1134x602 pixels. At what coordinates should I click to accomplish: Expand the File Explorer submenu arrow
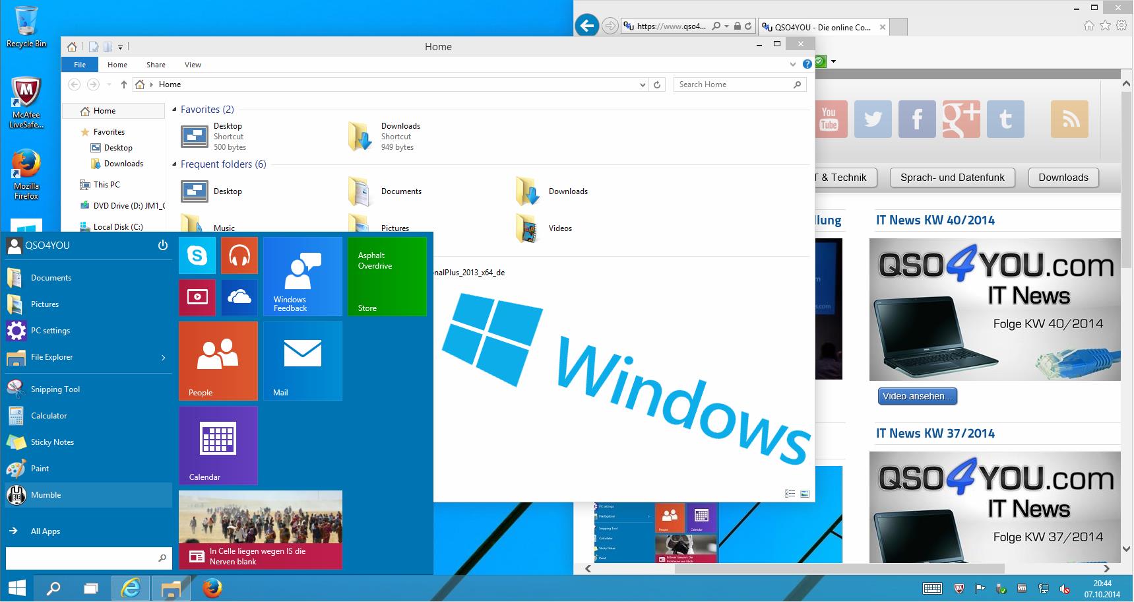click(x=163, y=358)
